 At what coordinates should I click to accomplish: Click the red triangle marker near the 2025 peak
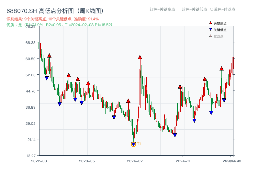pyautogui.click(x=221, y=69)
